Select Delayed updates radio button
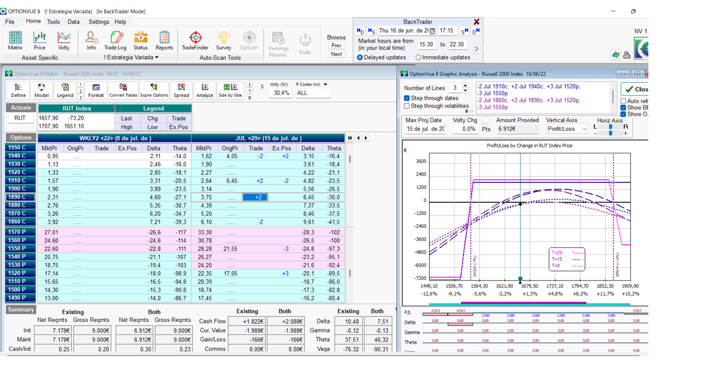Viewport: 719px width, 380px height. 360,58
